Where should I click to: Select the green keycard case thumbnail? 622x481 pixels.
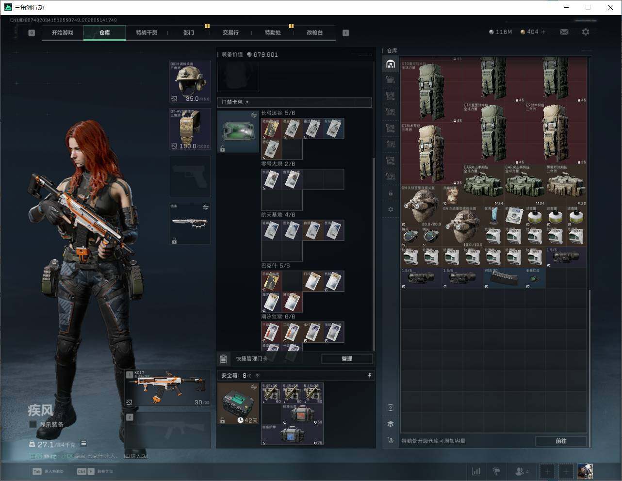click(238, 131)
